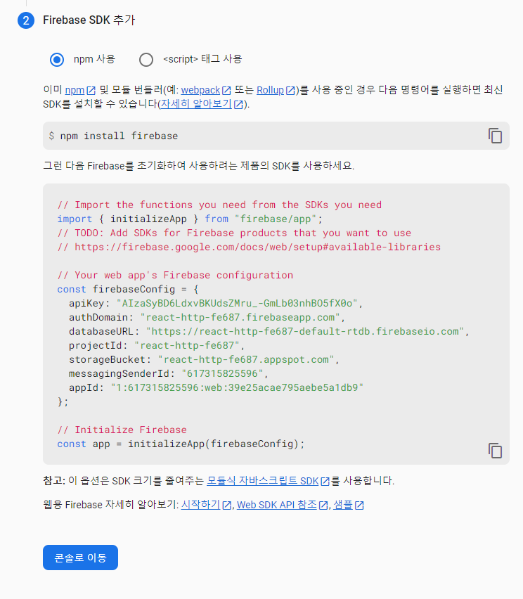
Task: Click the "// Initialize Firebase" comment
Action: point(122,430)
